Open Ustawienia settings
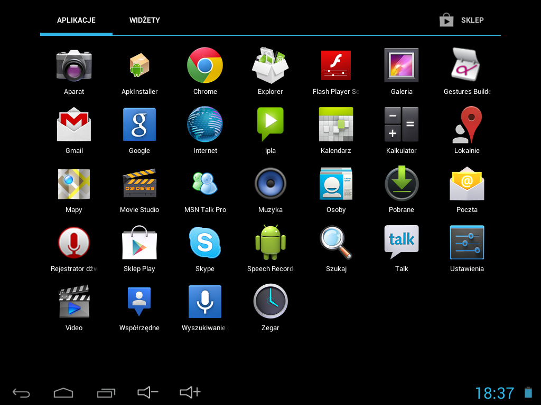The image size is (541, 405). 467,243
